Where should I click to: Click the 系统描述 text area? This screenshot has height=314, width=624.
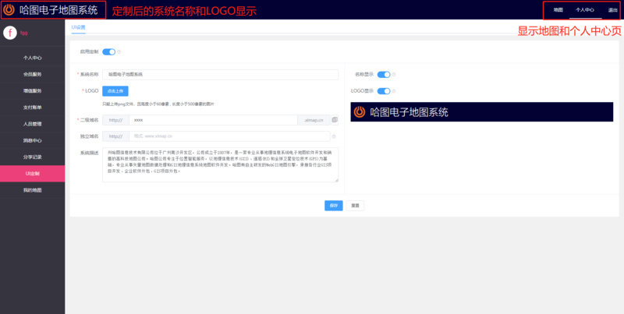click(220, 165)
